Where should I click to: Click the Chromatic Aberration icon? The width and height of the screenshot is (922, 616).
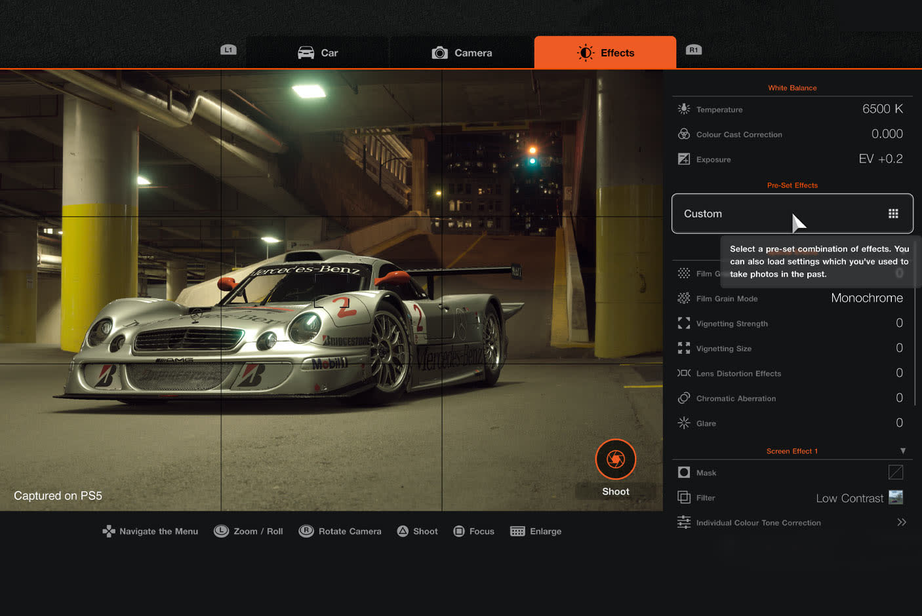684,398
